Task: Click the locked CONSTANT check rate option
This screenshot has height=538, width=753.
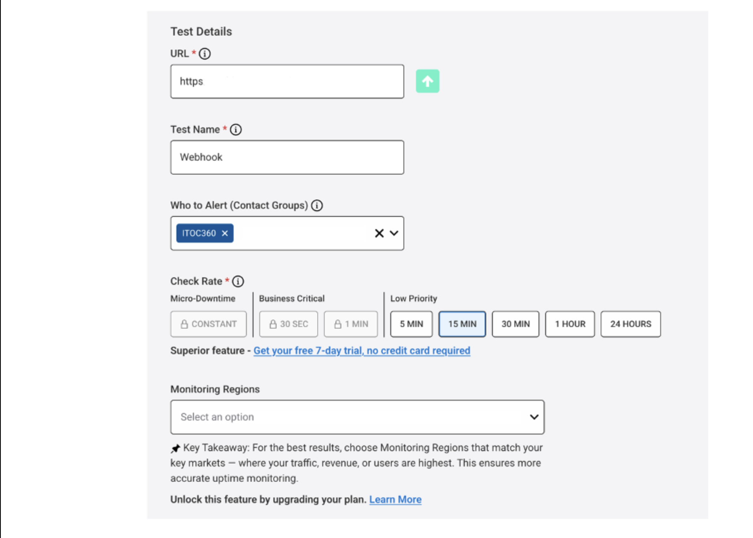Action: point(208,324)
